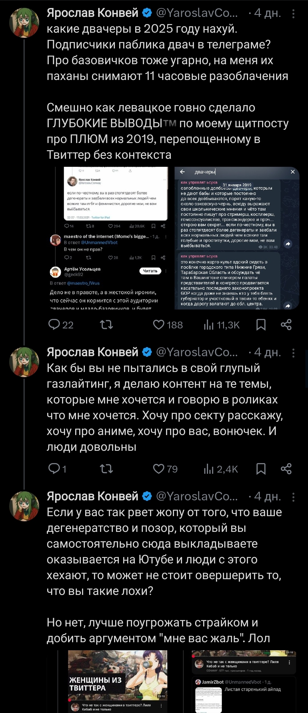Share the first tweet with 11,3K views
308x713 pixels.
(286, 325)
